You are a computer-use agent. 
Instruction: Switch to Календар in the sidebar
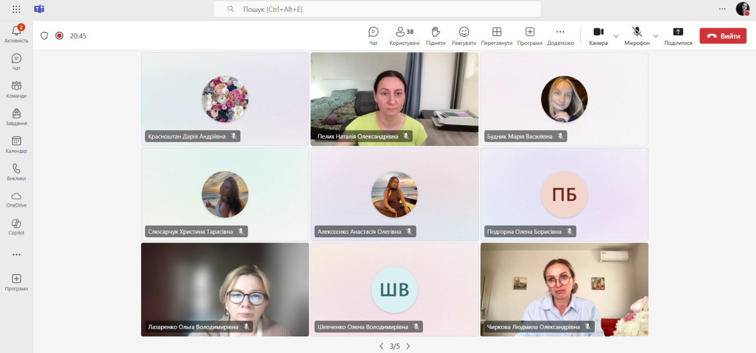pyautogui.click(x=17, y=145)
